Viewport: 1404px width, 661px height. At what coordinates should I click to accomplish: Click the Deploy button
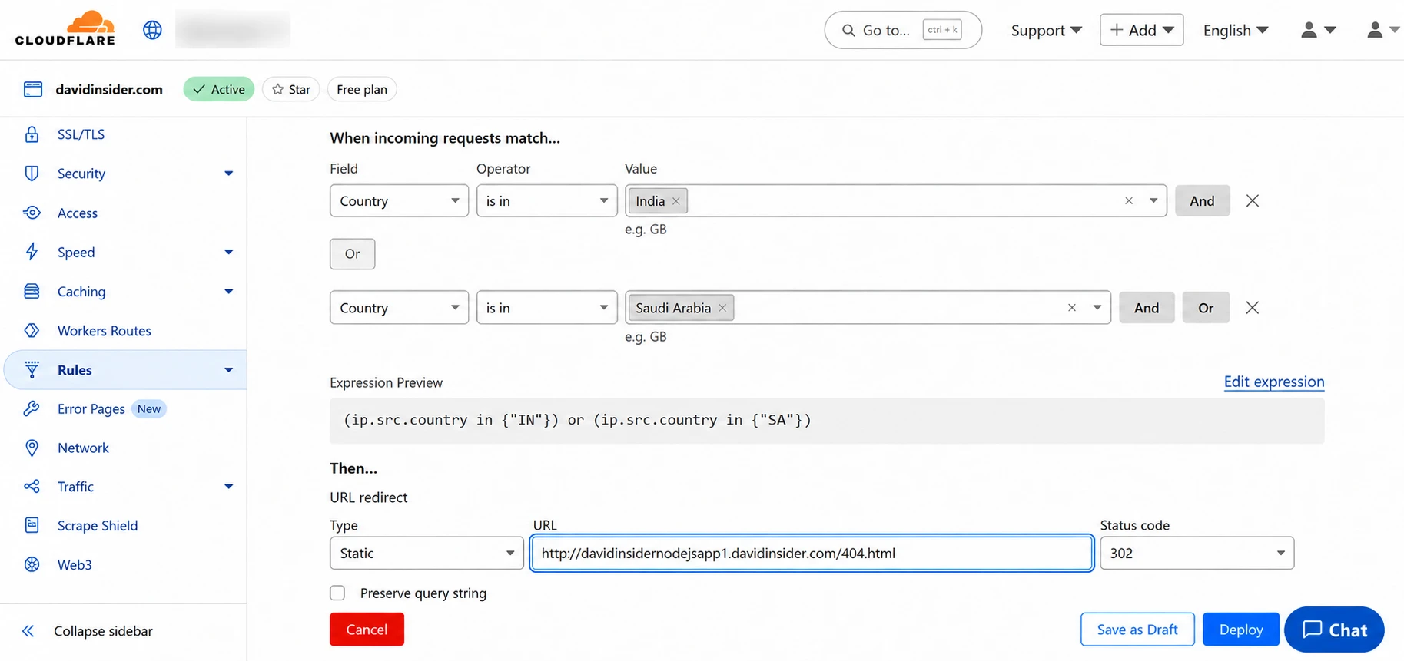[1240, 630]
